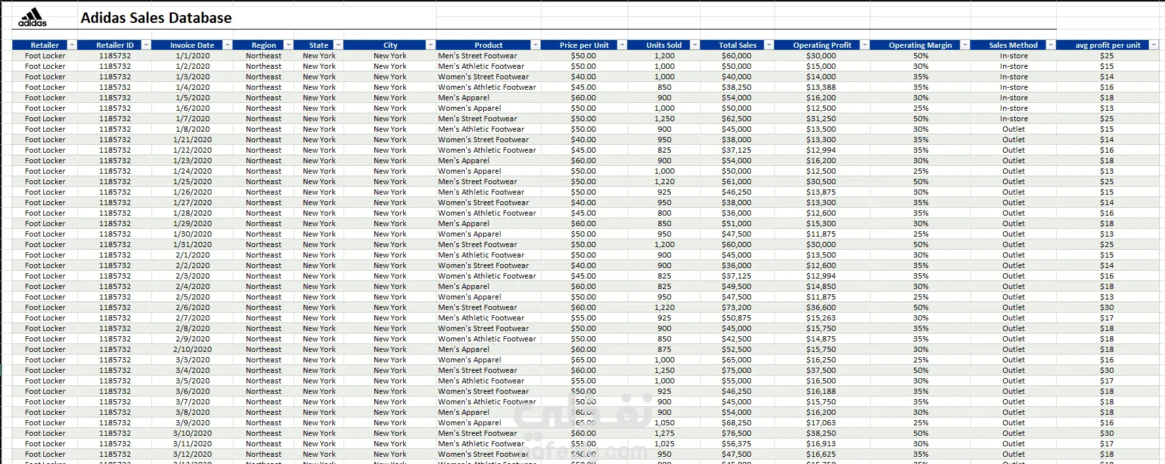This screenshot has width=1165, height=464.
Task: Click the Foot Locker cell in the 1/1/2020 row
Action: (x=45, y=56)
